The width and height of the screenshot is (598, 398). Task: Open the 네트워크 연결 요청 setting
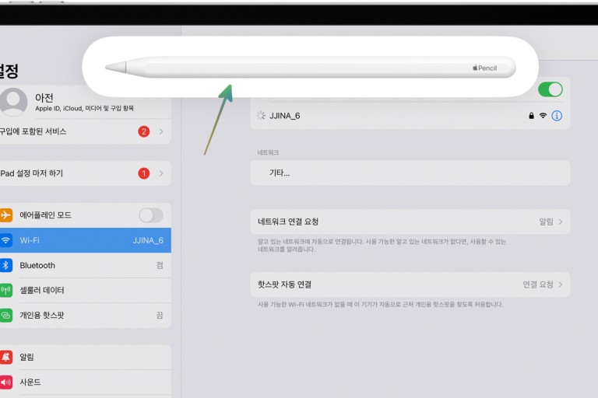[x=410, y=222]
